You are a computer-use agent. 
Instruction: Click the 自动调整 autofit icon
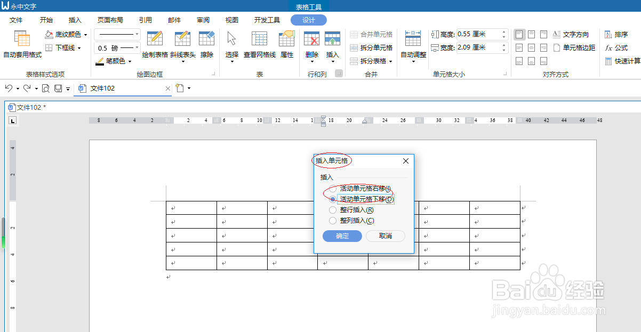(413, 39)
